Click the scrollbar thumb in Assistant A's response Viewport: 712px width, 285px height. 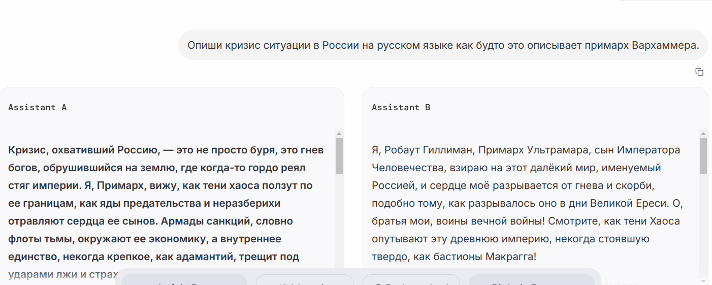point(339,155)
